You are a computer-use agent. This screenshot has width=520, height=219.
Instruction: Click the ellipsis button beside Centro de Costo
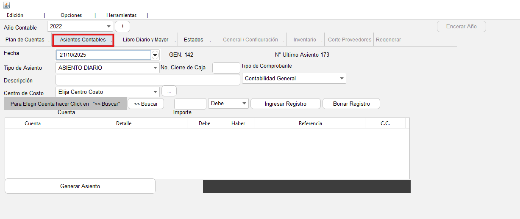click(169, 91)
